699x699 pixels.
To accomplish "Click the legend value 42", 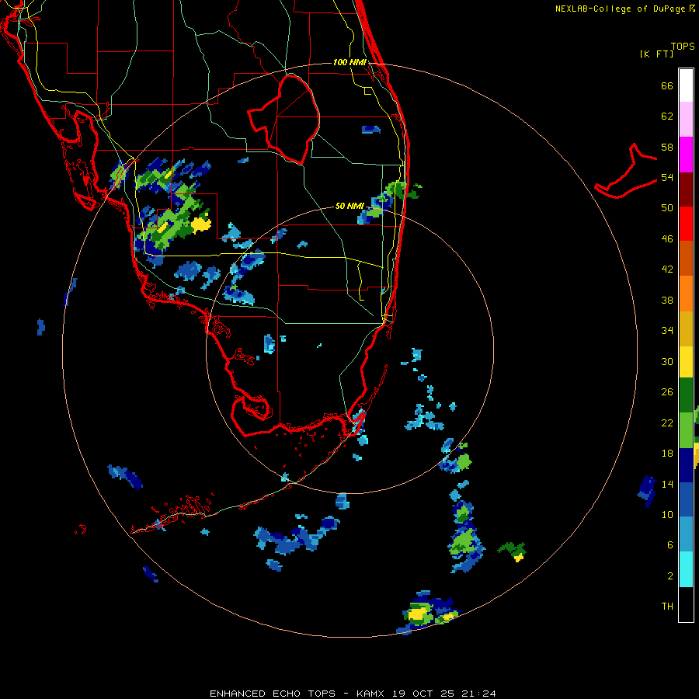I will click(x=667, y=270).
